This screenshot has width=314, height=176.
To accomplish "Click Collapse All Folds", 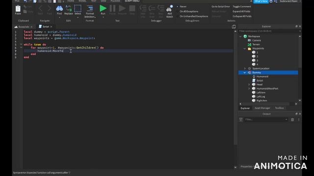I will (242, 16).
